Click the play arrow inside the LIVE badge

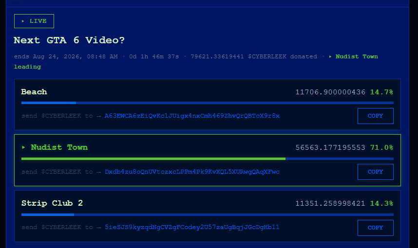[23, 21]
